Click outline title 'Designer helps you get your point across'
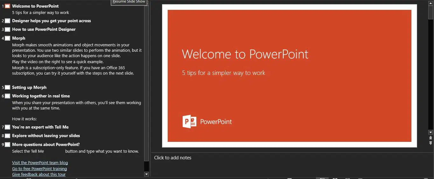This screenshot has width=434, height=179. (x=52, y=21)
